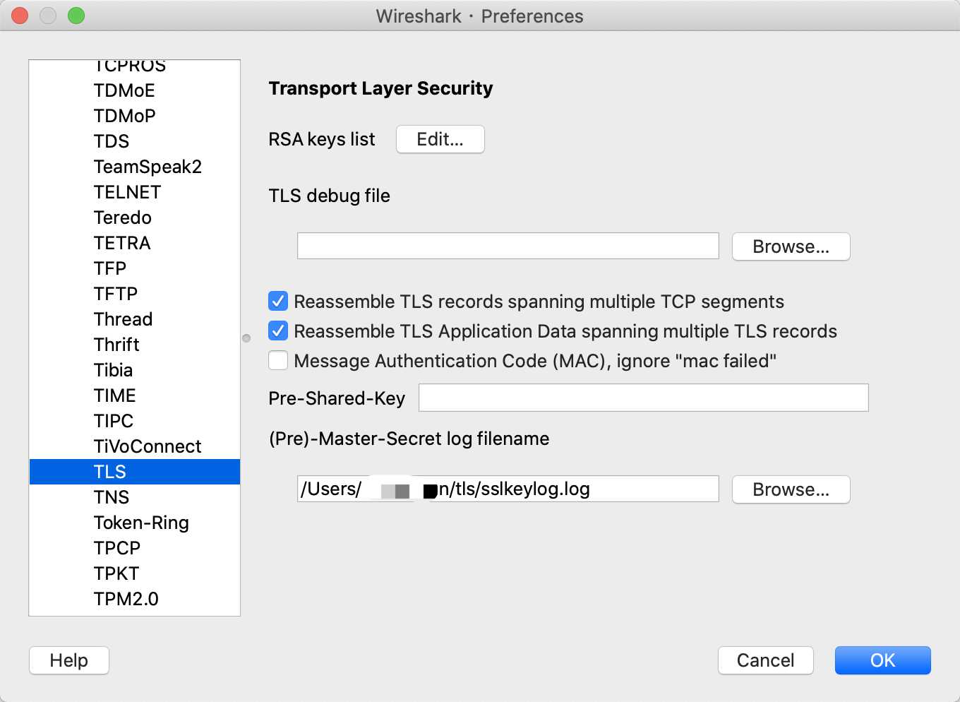Click the splitter handle beside the protocol list
The width and height of the screenshot is (960, 702).
tap(246, 338)
